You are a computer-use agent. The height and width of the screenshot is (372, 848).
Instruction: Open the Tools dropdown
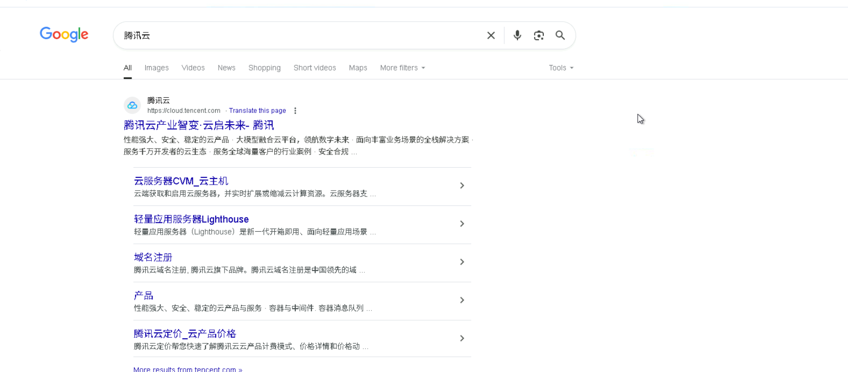(x=561, y=68)
